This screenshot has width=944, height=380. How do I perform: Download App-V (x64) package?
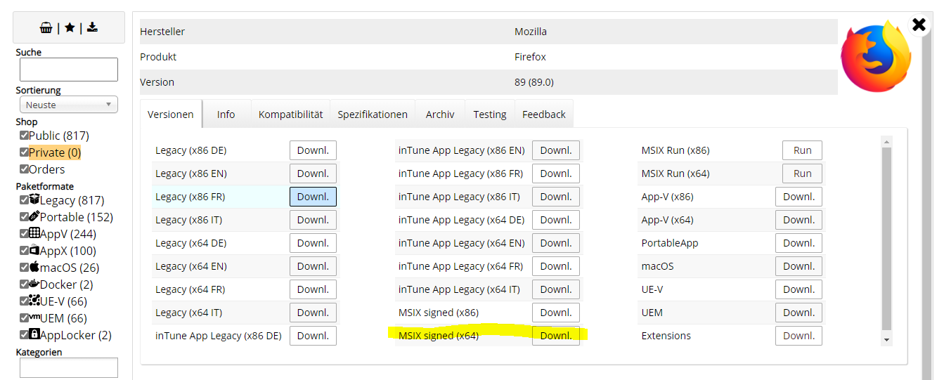point(798,220)
